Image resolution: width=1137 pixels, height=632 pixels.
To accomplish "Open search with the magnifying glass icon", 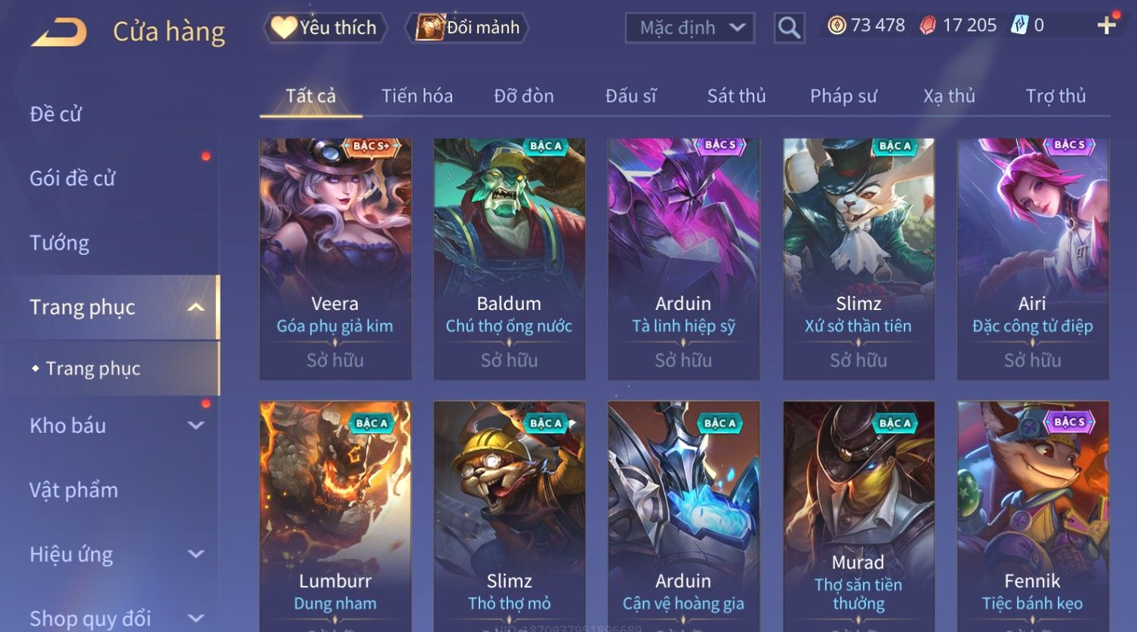I will pyautogui.click(x=789, y=28).
